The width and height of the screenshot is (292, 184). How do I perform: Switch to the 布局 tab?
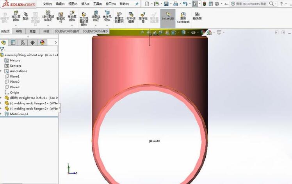(19, 31)
